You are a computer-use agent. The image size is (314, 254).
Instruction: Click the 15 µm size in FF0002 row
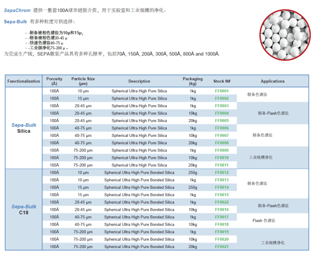83,99
